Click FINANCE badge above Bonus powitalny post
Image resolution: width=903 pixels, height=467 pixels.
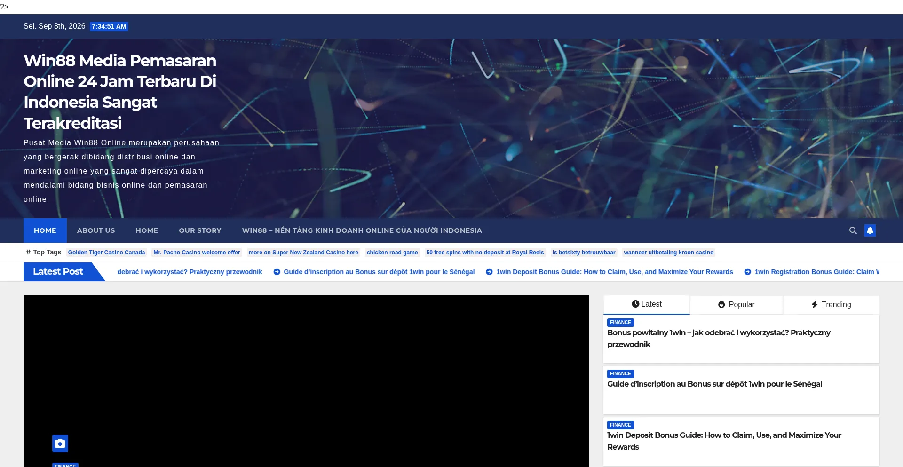click(620, 323)
